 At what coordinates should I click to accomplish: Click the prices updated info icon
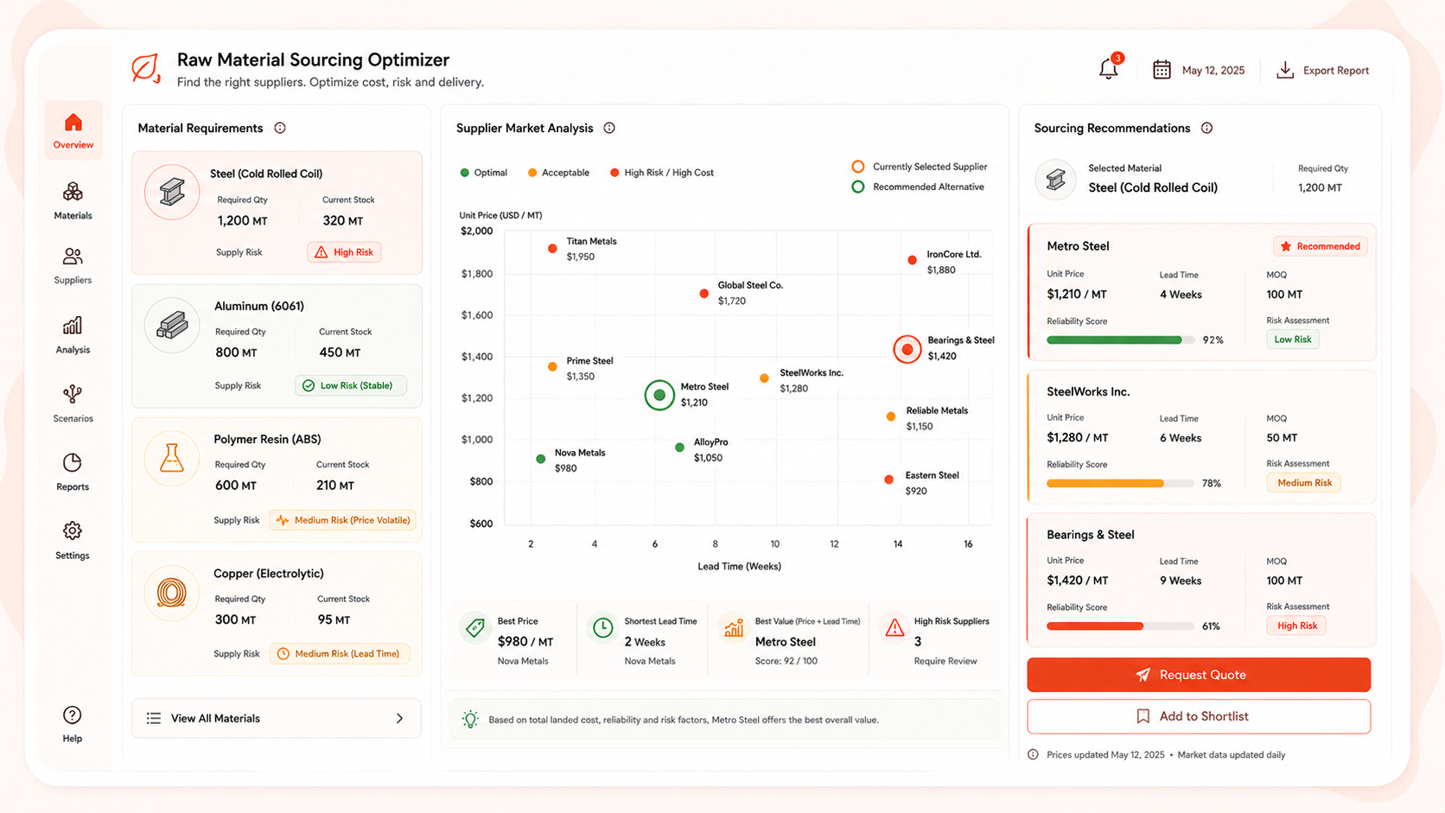click(x=1033, y=755)
